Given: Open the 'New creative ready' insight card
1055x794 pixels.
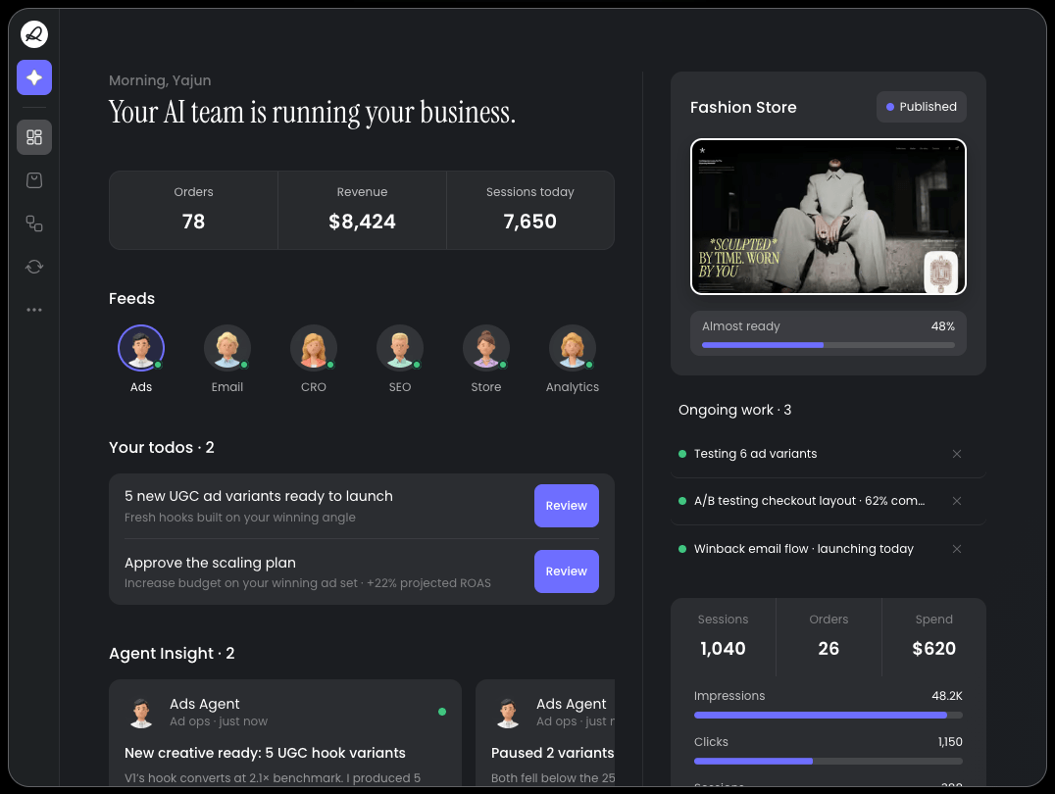Looking at the screenshot, I should click(x=285, y=733).
